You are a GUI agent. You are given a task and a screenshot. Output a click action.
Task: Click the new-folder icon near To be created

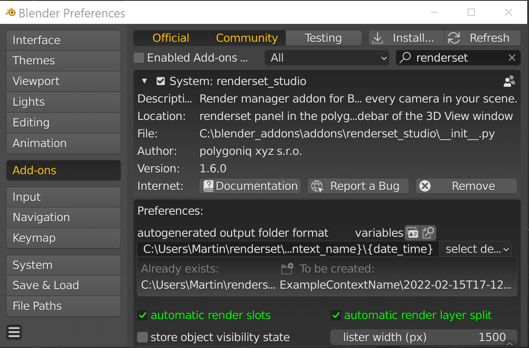287,268
